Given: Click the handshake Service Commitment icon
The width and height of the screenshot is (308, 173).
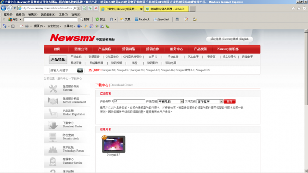Looking at the screenshot, I should click(x=53, y=101).
